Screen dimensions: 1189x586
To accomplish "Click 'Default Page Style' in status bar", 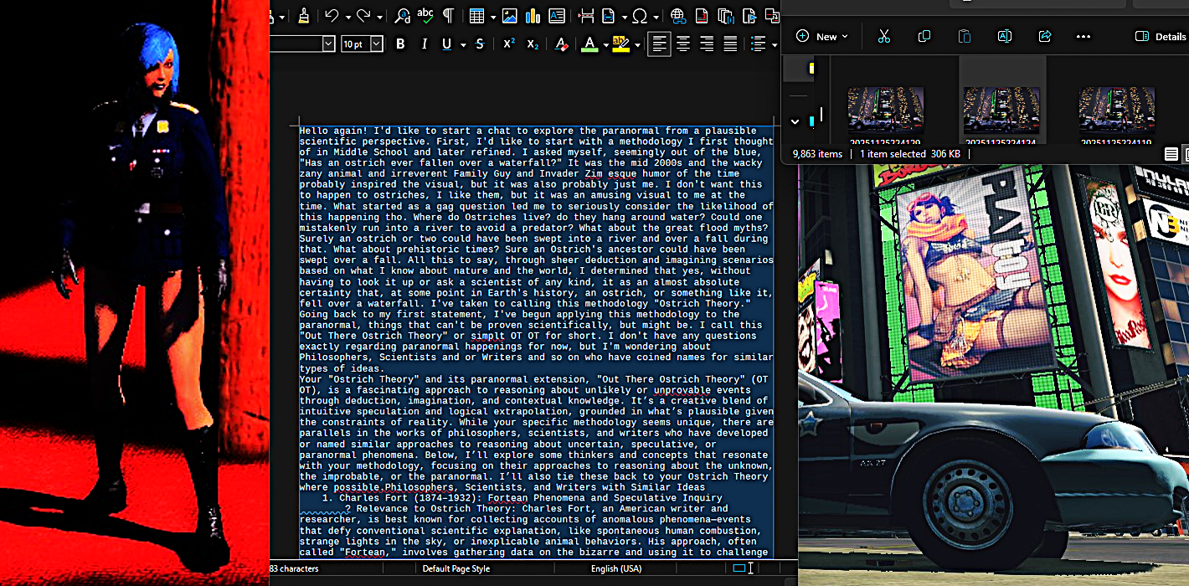I will point(456,568).
